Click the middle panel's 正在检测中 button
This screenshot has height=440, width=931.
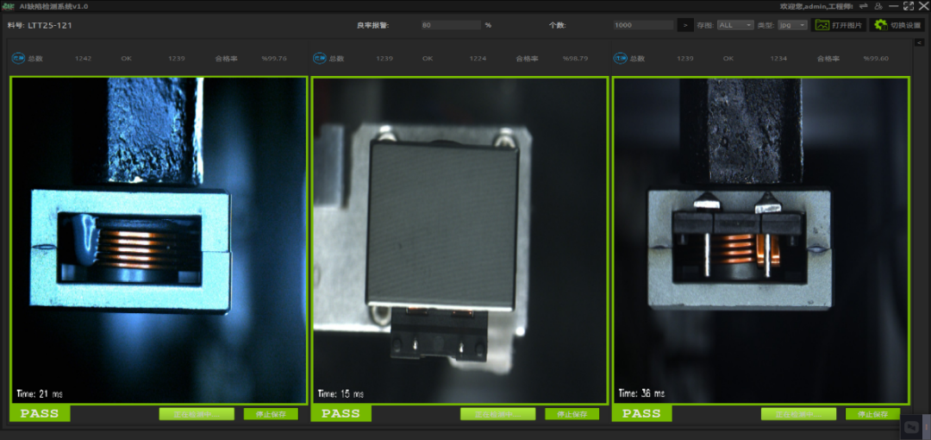(497, 414)
